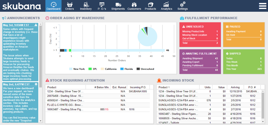Click Missing Stock Location row
The height and width of the screenshot is (125, 268).
(x=200, y=35)
